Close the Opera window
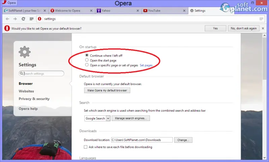 point(262,3)
